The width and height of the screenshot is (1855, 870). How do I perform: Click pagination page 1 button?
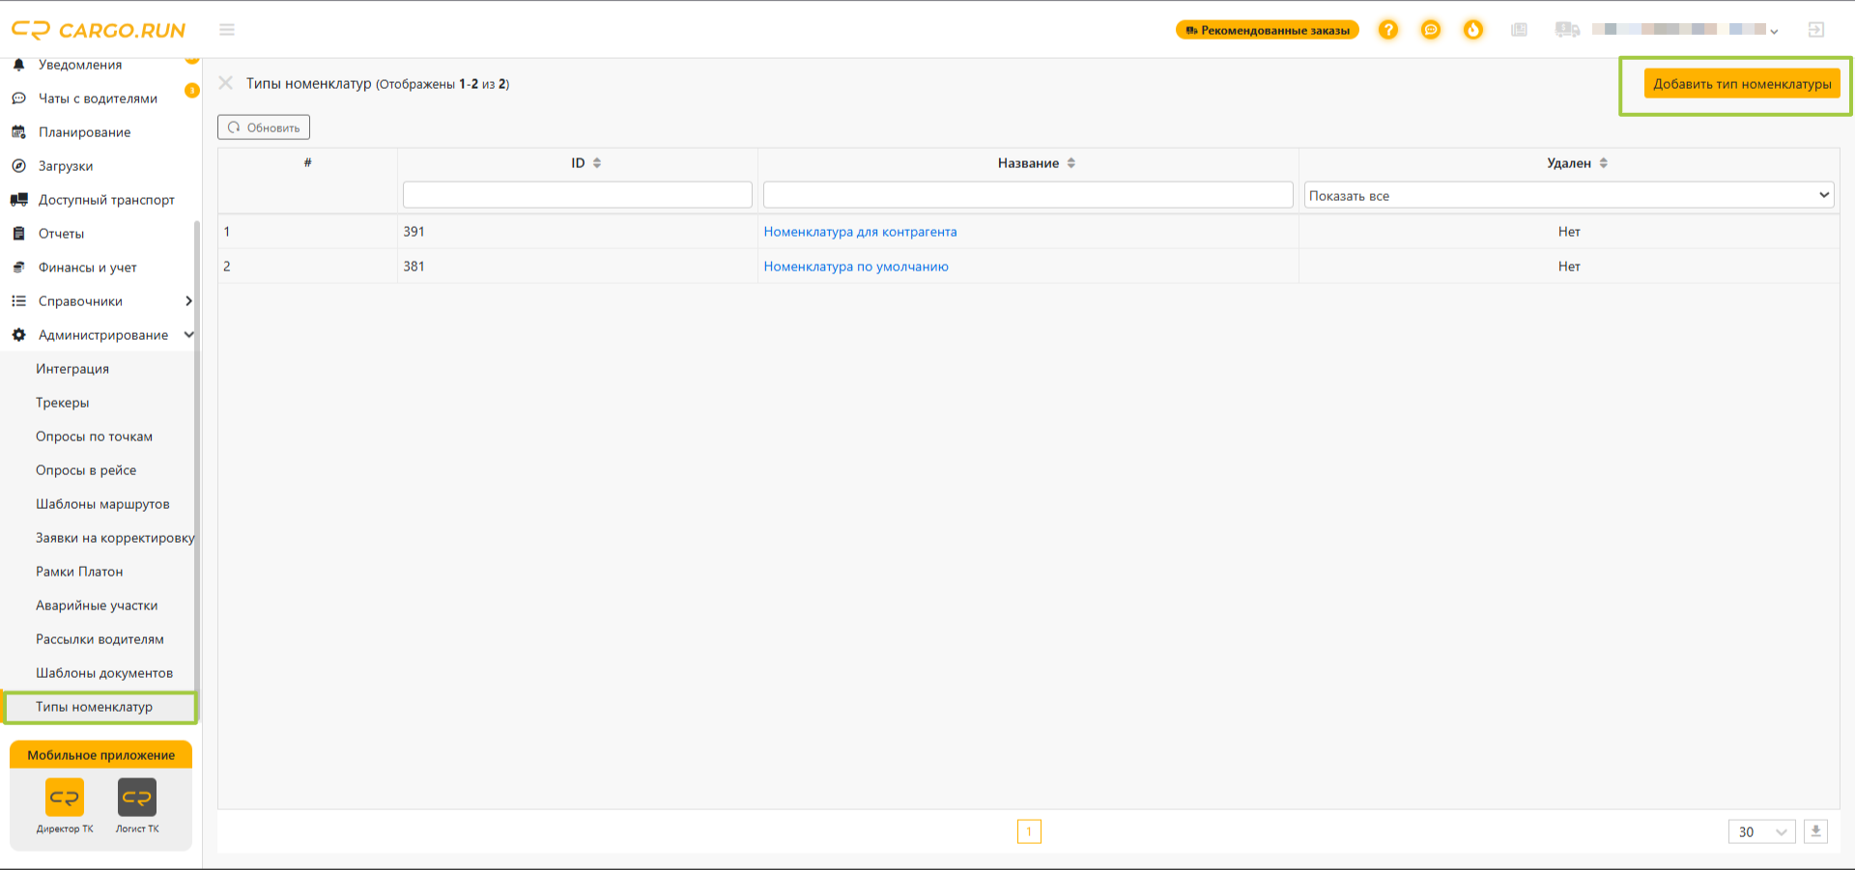1029,831
